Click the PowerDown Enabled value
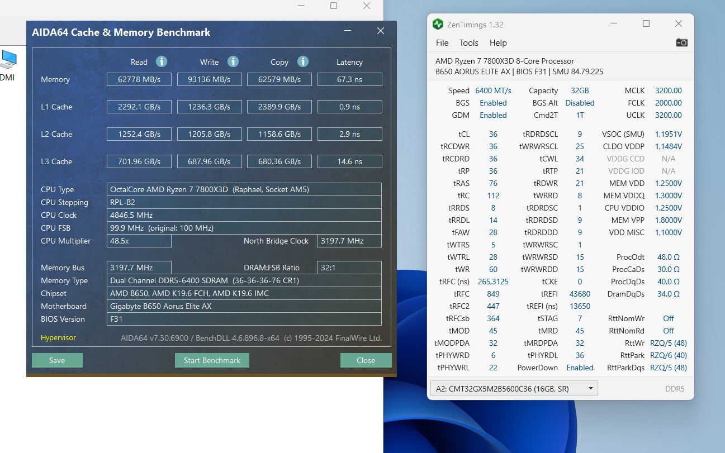725x453 pixels. pyautogui.click(x=580, y=368)
